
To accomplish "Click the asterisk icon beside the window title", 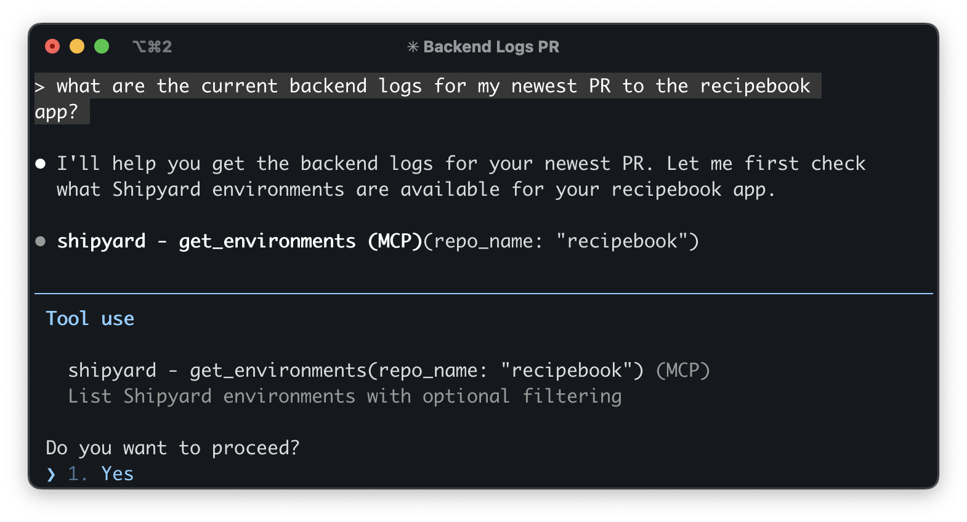I will [413, 47].
